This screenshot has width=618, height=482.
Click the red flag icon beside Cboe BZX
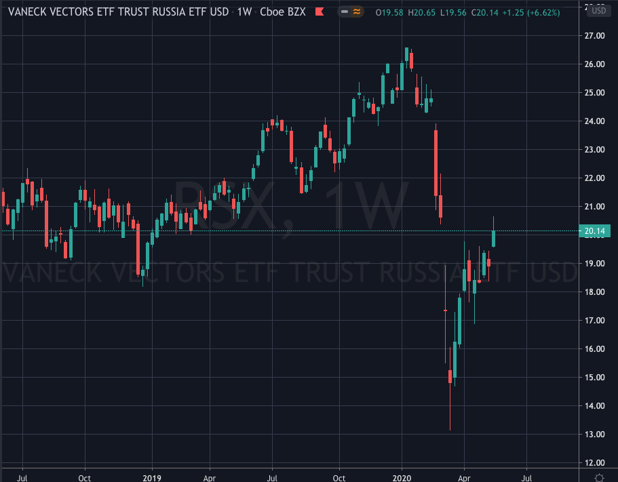point(320,12)
